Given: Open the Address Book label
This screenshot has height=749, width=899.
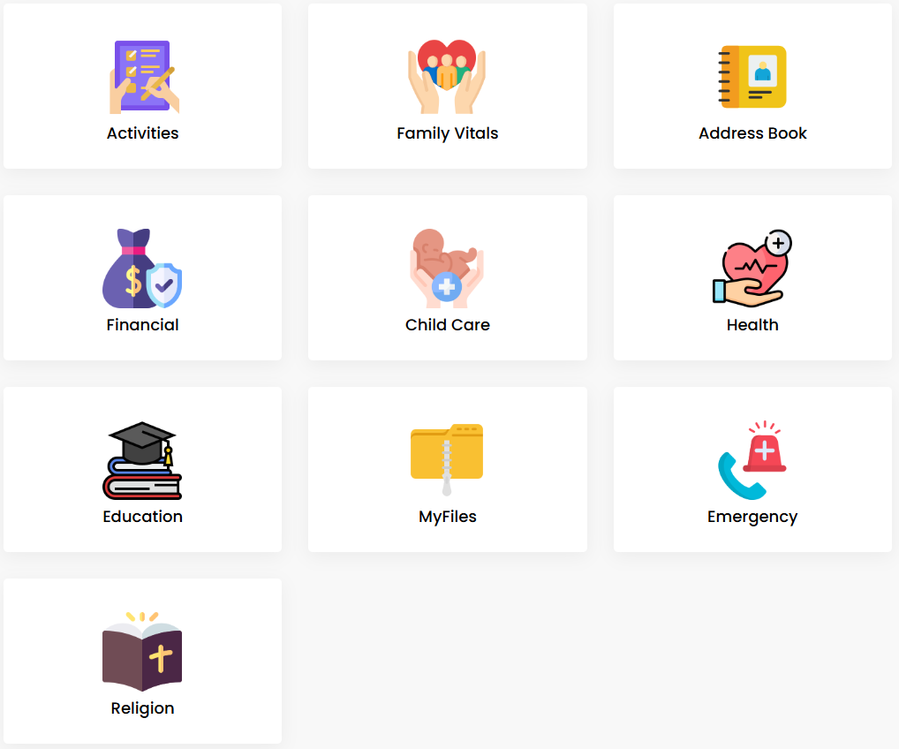Looking at the screenshot, I should click(752, 133).
